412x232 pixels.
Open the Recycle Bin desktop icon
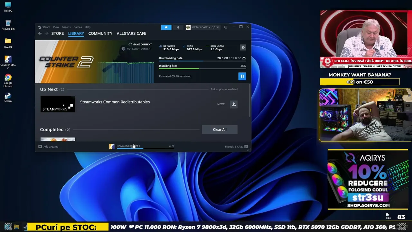click(x=8, y=25)
